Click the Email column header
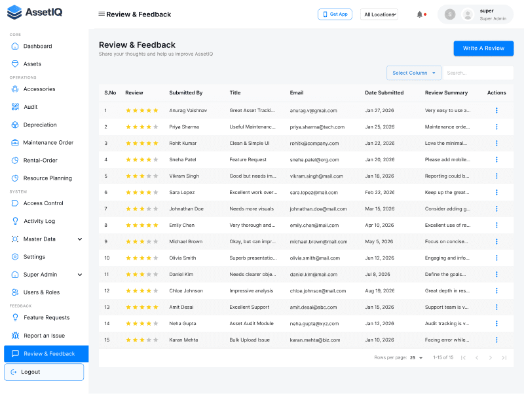 [x=297, y=92]
